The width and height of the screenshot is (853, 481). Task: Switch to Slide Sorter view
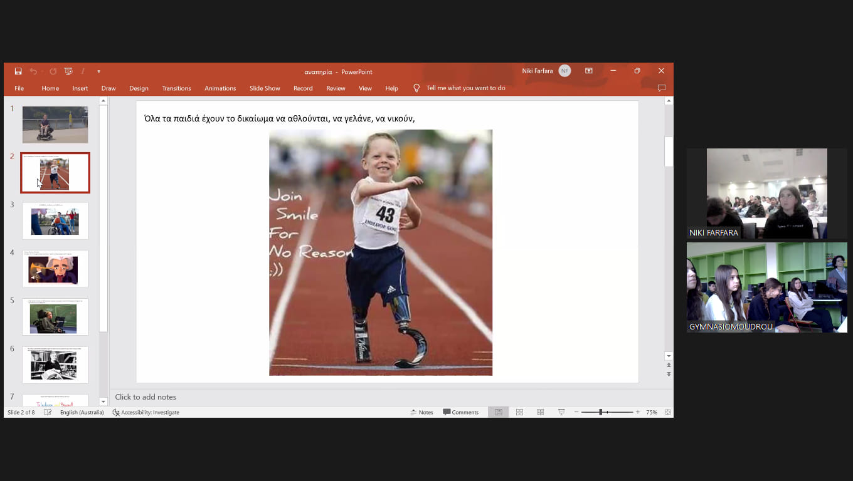tap(519, 412)
